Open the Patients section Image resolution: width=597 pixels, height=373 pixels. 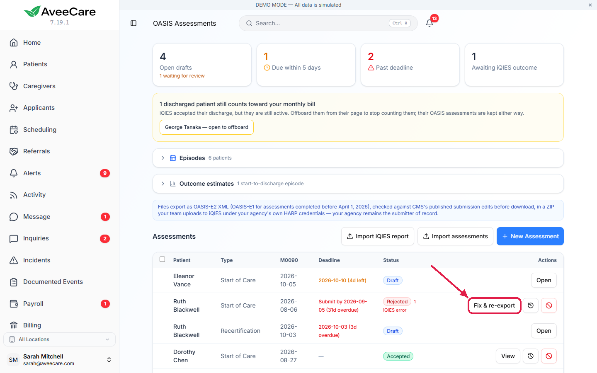click(x=59, y=64)
